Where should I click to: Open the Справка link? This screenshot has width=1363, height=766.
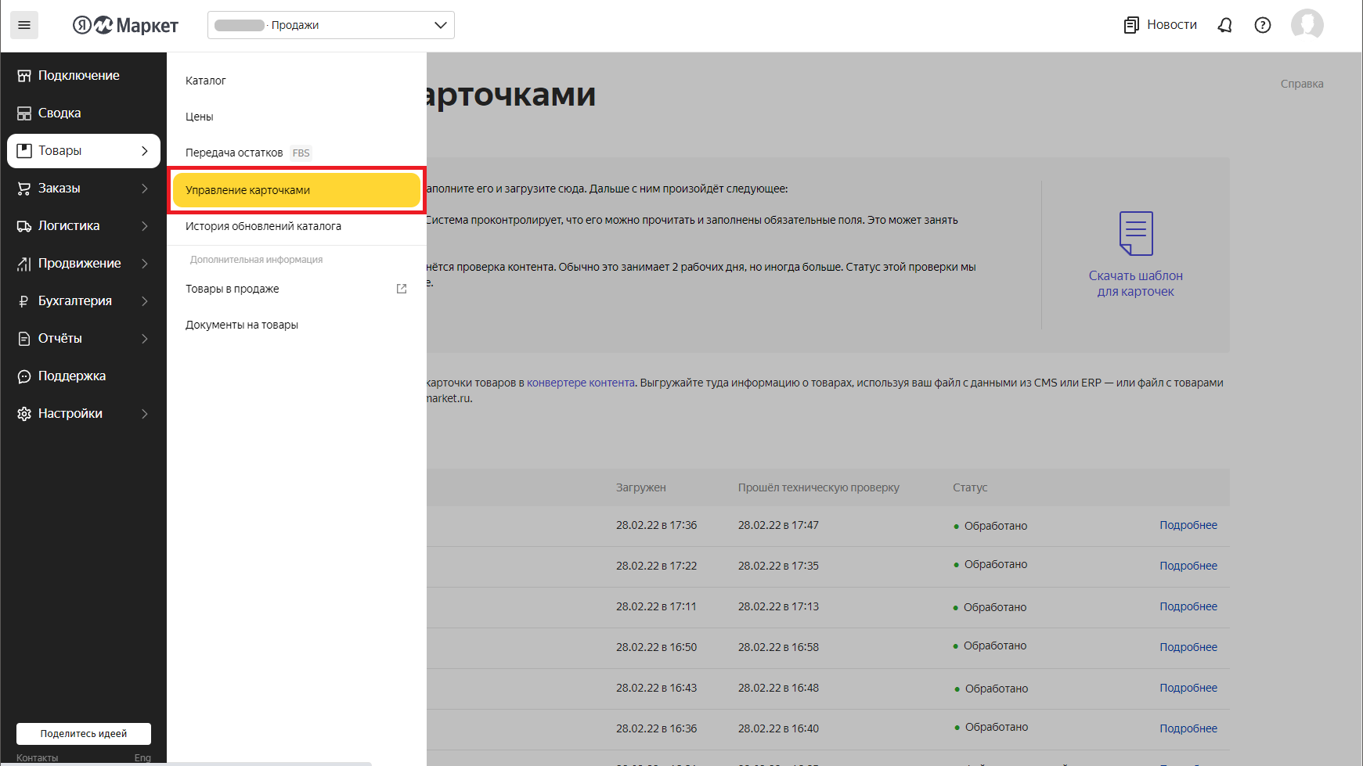point(1301,84)
